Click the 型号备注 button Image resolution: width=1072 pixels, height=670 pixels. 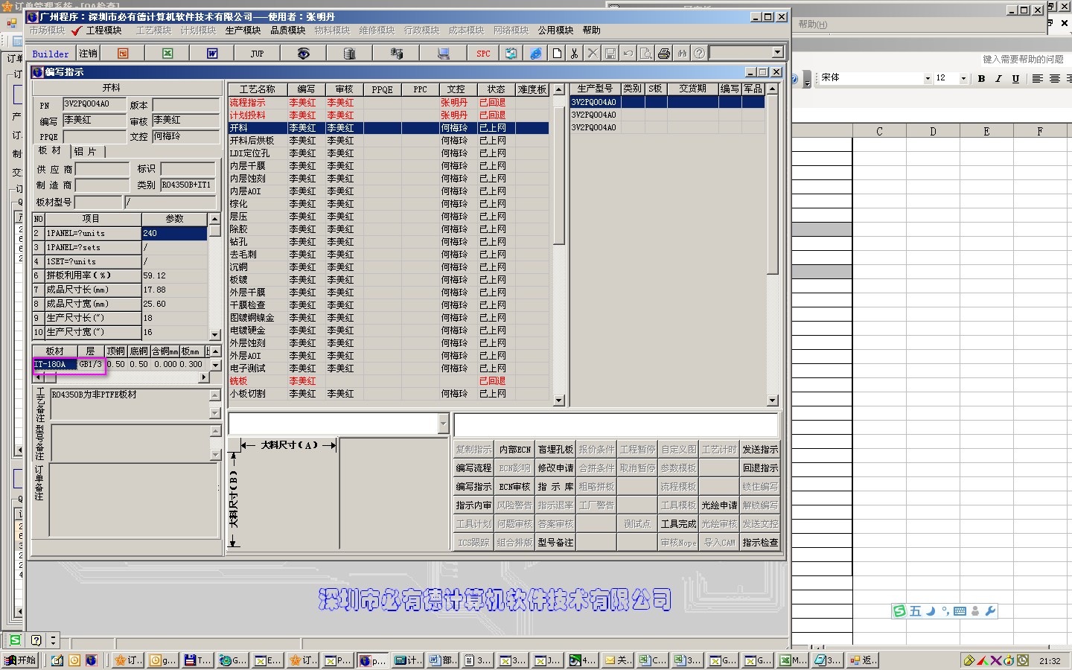(x=555, y=543)
